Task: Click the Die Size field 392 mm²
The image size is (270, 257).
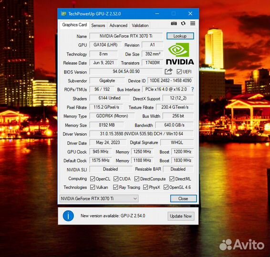Action: [152, 54]
